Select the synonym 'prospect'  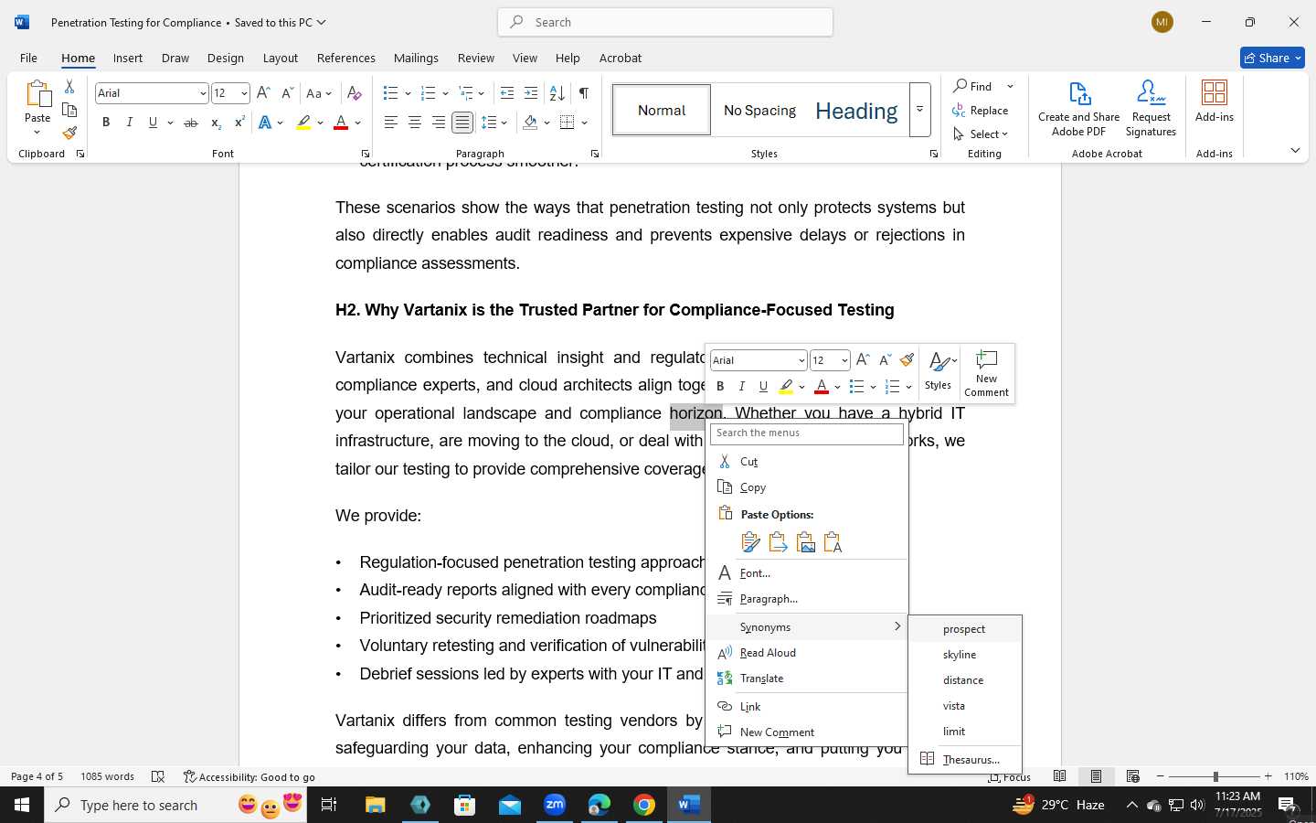pyautogui.click(x=964, y=629)
